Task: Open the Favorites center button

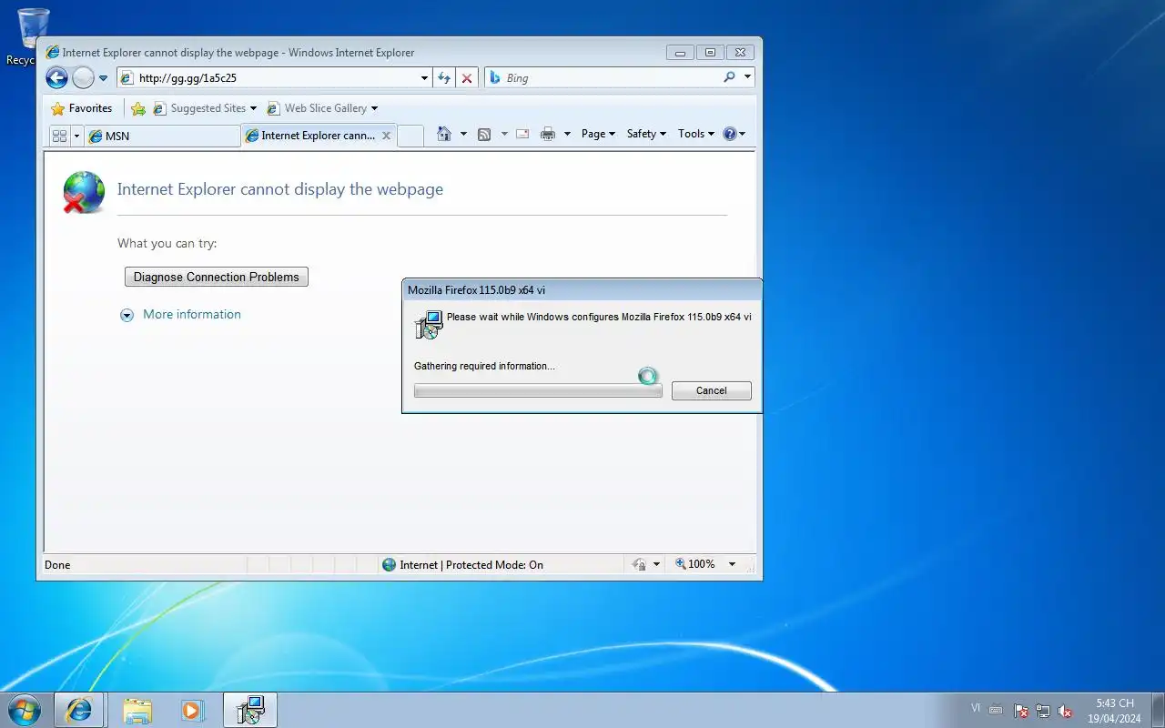Action: (82, 108)
